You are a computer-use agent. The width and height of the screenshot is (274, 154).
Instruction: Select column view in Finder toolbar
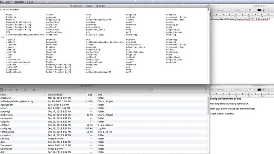click(5, 90)
